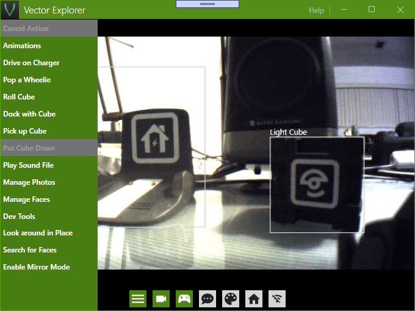
Task: Select Look around in Place
Action: point(49,233)
